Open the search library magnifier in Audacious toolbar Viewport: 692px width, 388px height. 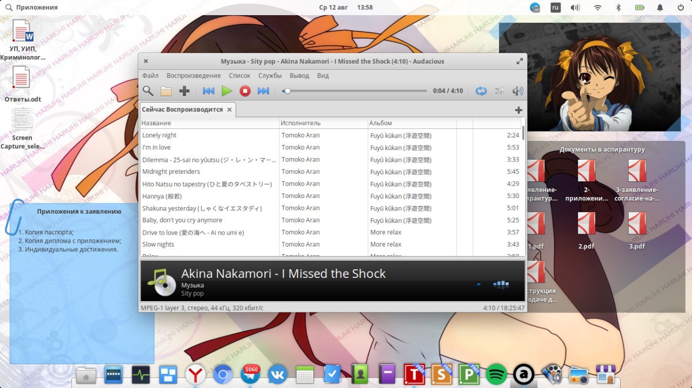(x=148, y=91)
